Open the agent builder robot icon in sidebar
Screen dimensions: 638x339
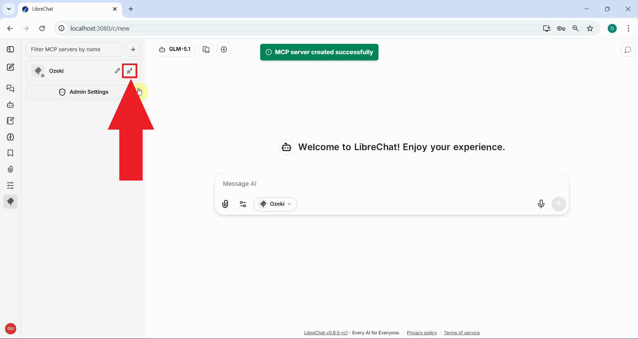pos(10,105)
